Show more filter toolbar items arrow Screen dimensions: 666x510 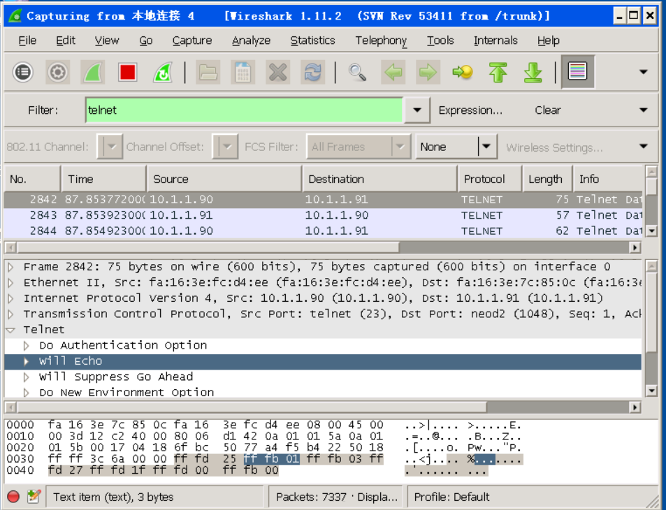click(644, 110)
